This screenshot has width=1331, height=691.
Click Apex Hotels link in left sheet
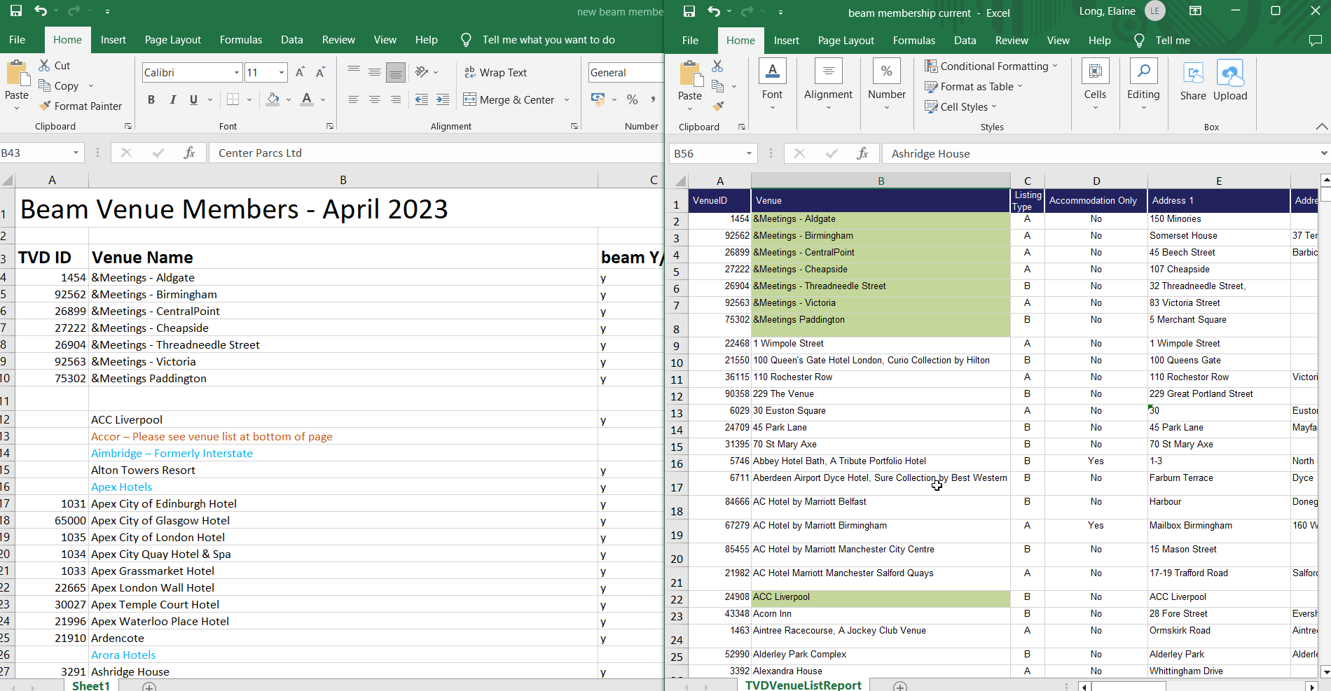[x=122, y=487]
